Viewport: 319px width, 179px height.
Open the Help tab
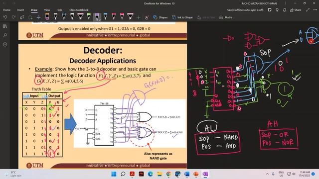(x=59, y=10)
